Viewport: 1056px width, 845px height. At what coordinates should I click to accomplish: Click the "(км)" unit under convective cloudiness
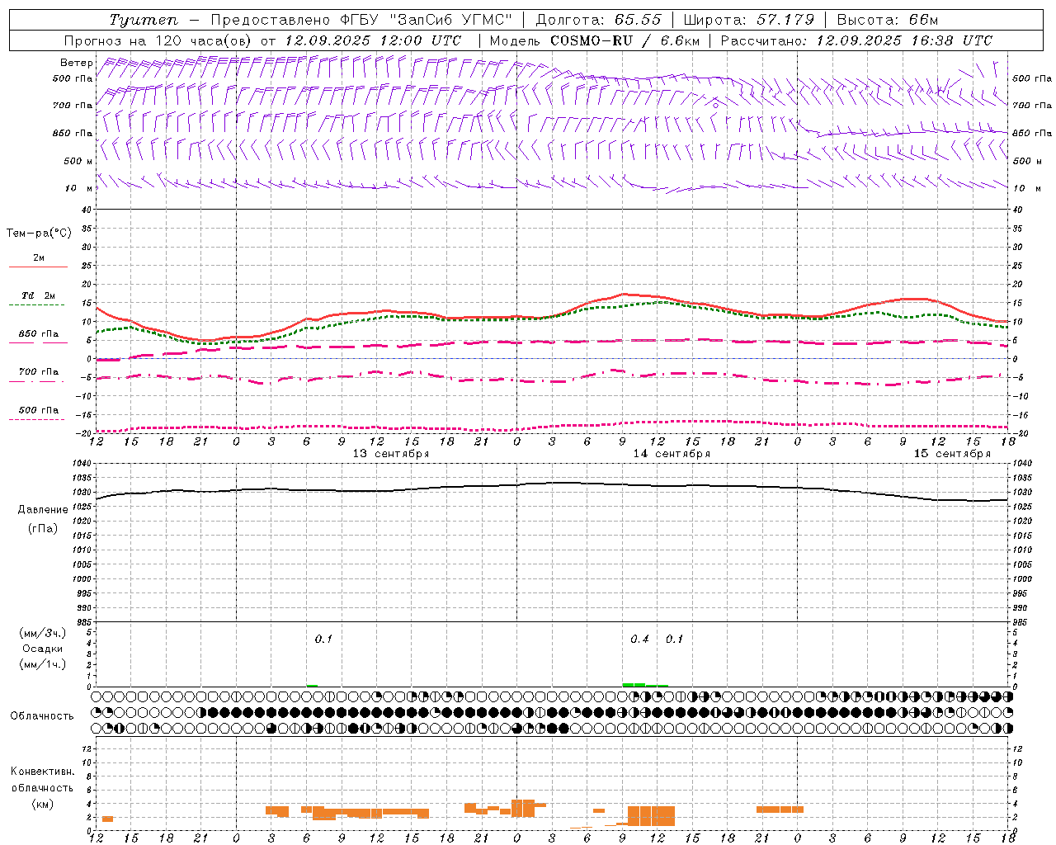(42, 804)
